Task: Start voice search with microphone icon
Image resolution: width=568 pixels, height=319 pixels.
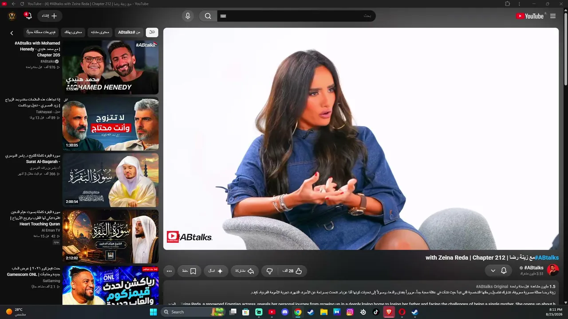Action: point(188,16)
